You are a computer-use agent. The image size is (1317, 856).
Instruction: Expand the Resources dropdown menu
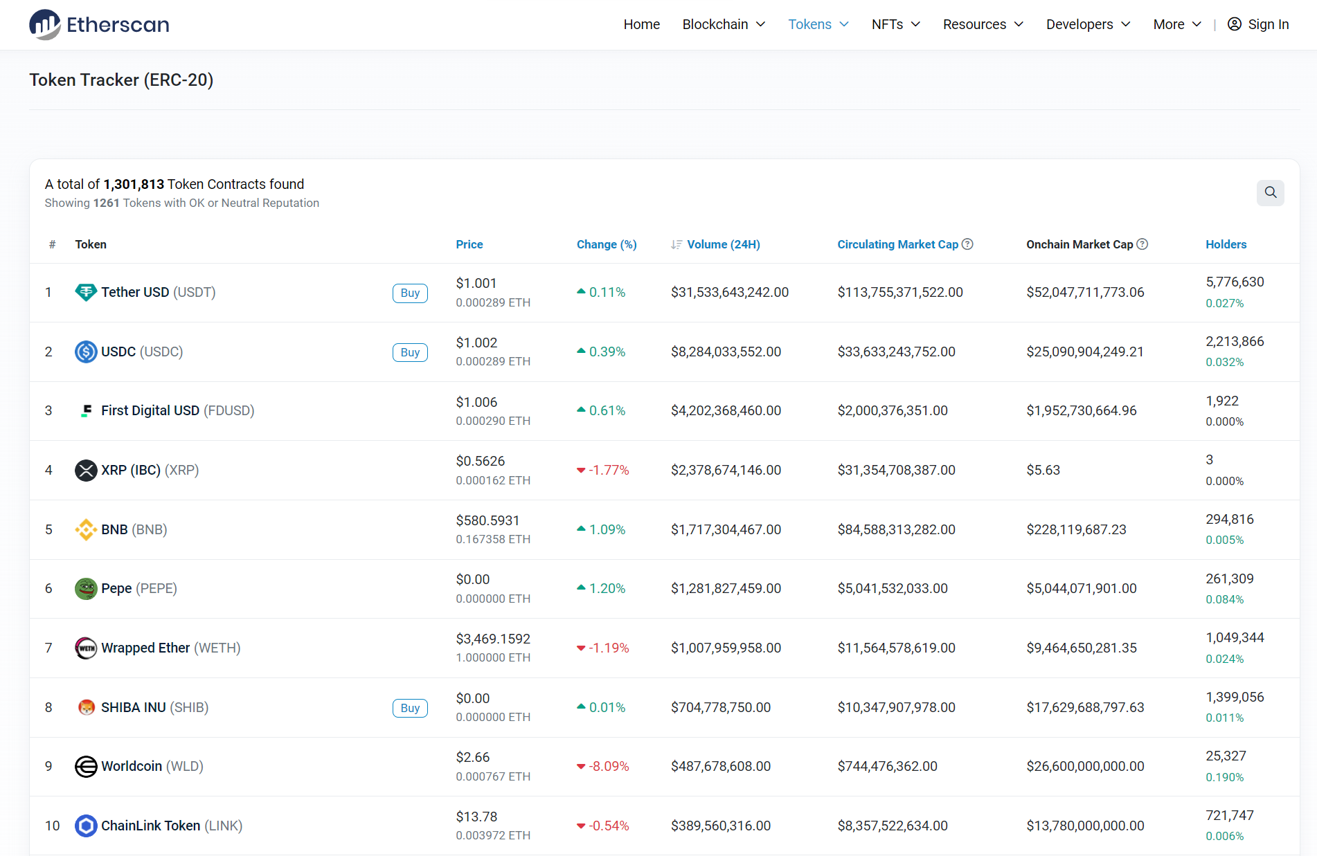coord(983,24)
